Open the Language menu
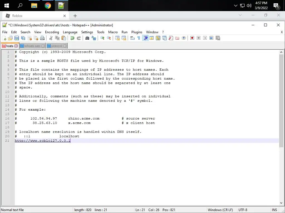The width and height of the screenshot is (285, 213). 70,32
